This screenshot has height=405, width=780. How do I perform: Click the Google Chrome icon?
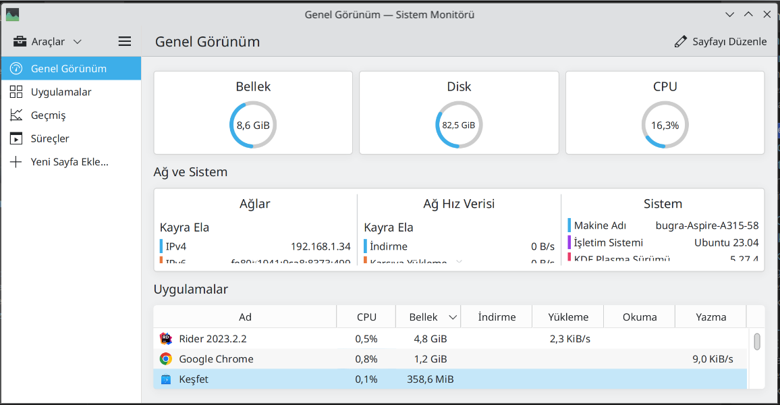[x=166, y=359]
